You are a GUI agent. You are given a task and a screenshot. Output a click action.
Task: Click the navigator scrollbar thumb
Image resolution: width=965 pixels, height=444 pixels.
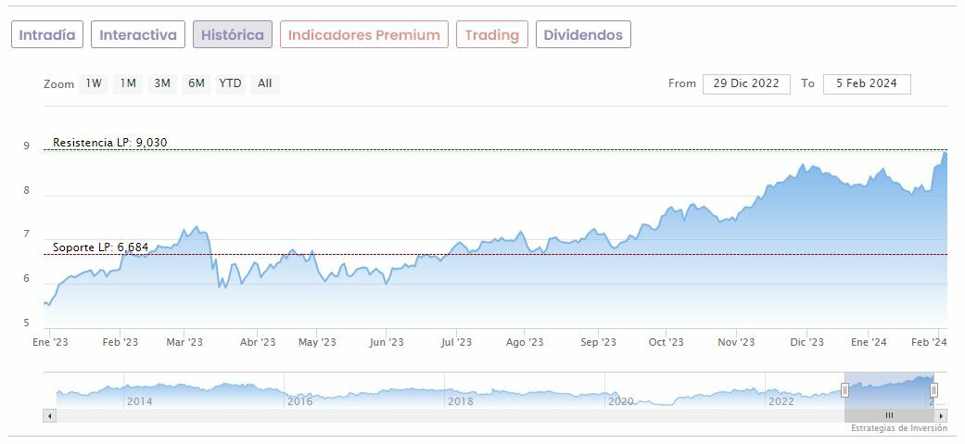click(889, 416)
